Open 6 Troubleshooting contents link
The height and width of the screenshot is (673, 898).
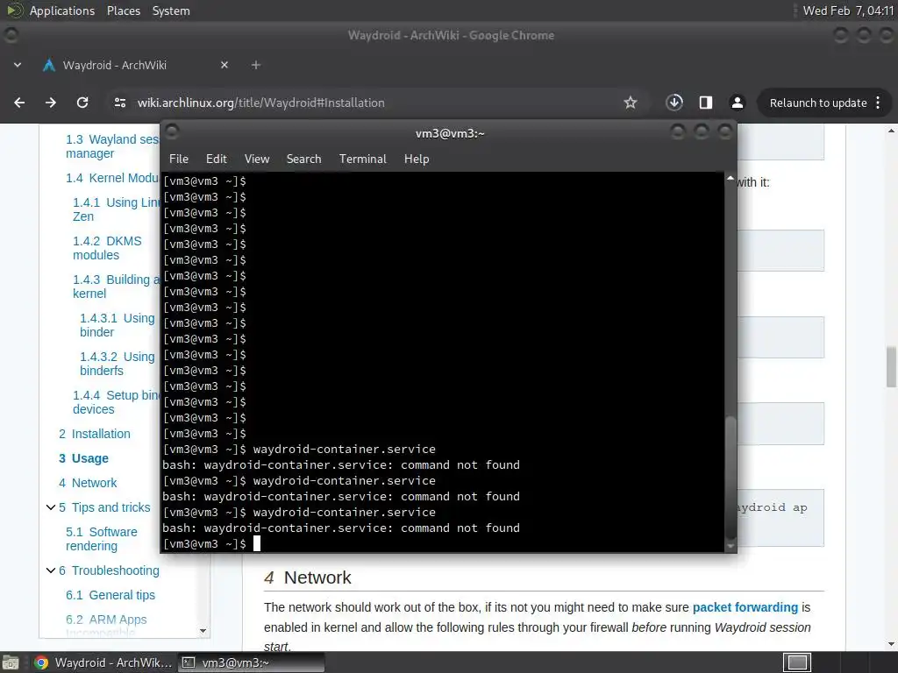click(110, 570)
